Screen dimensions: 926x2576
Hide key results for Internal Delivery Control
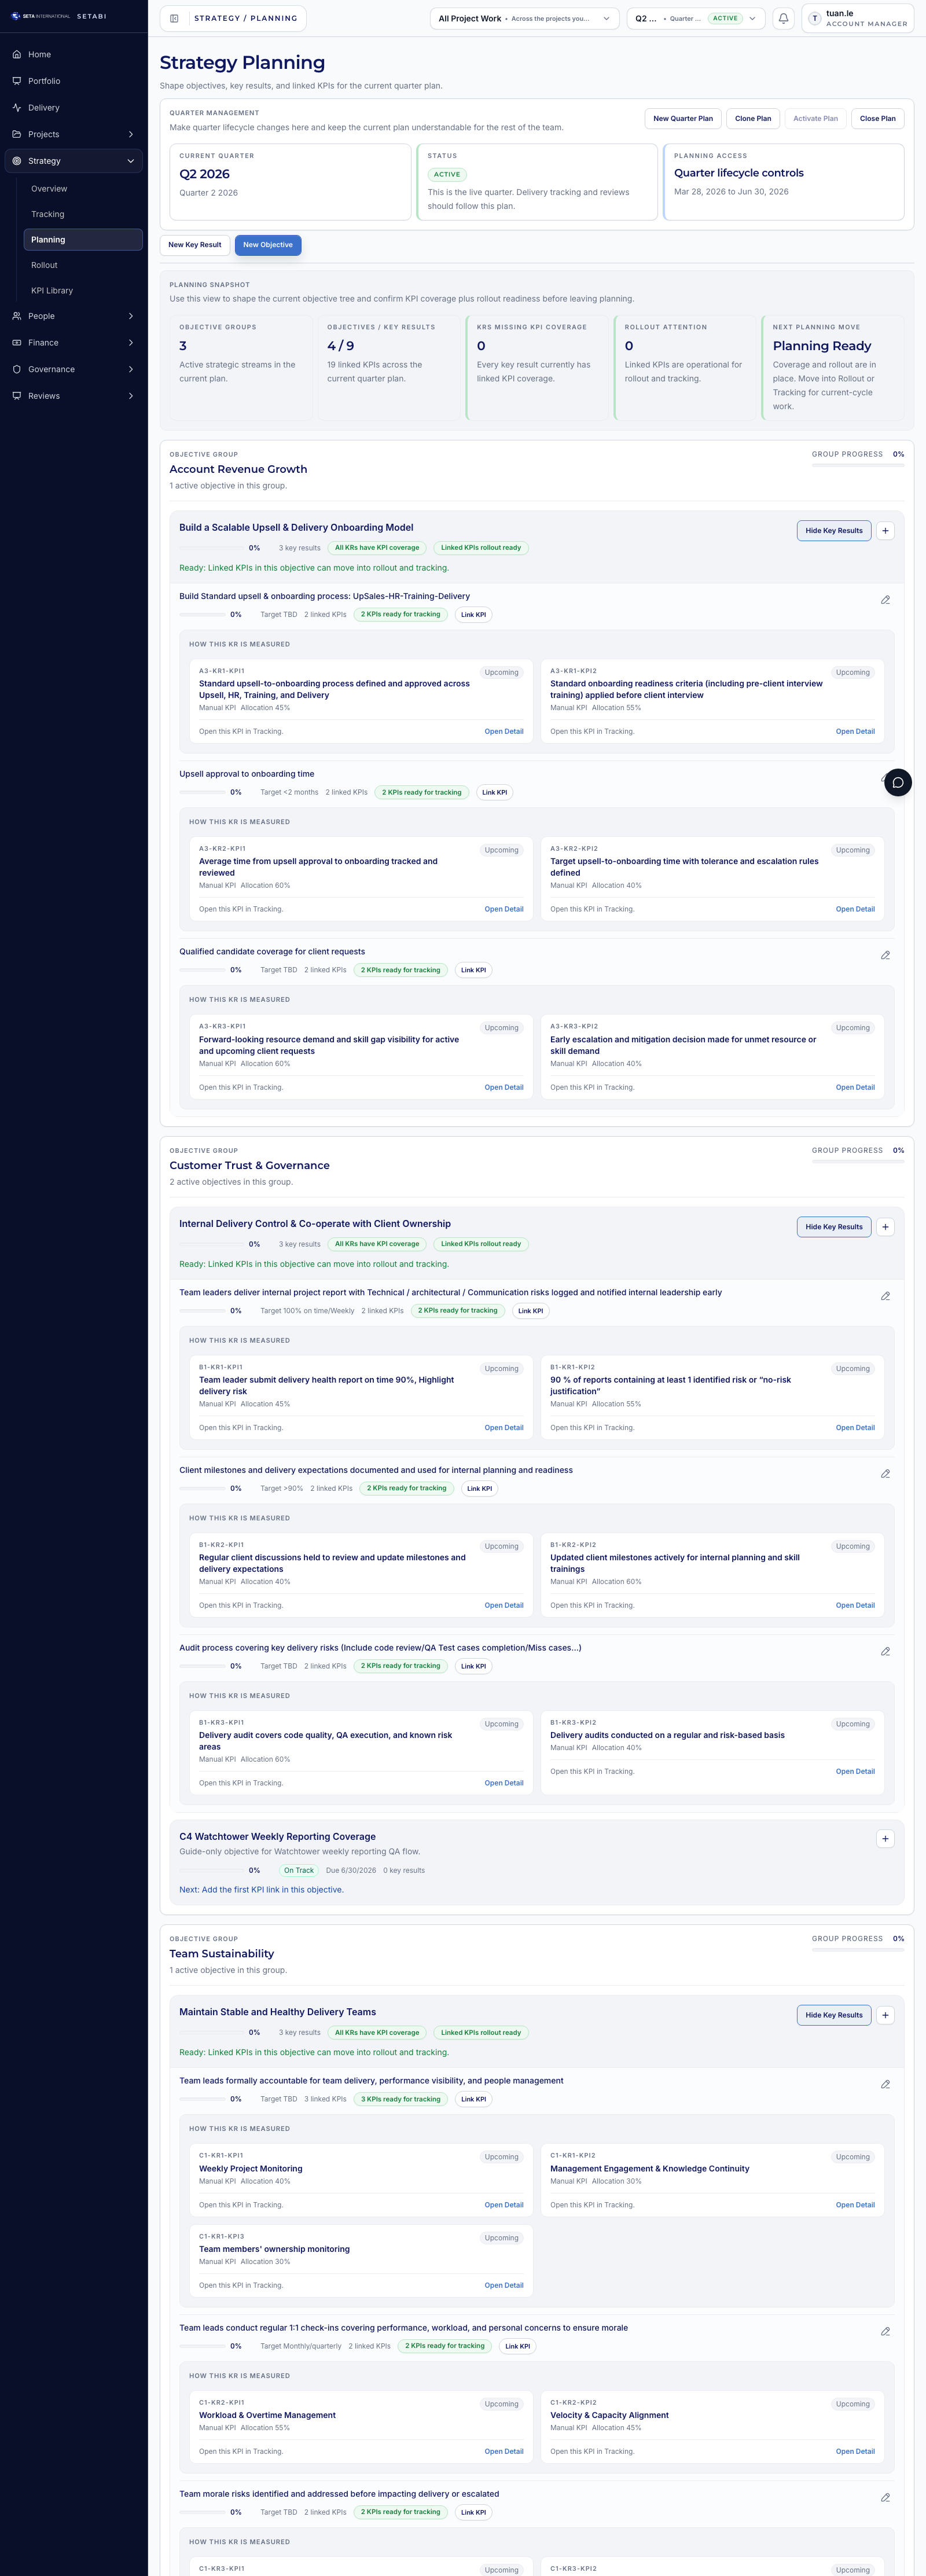coord(833,1227)
